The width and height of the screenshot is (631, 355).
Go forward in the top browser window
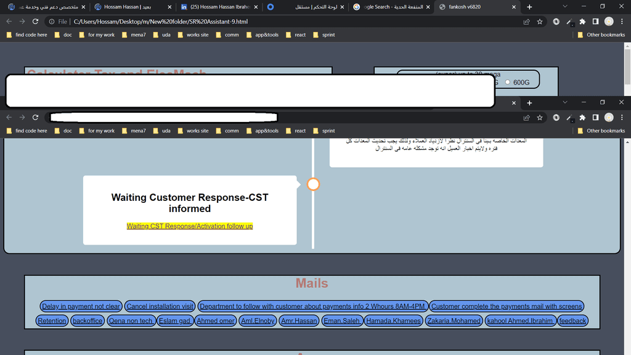(22, 22)
